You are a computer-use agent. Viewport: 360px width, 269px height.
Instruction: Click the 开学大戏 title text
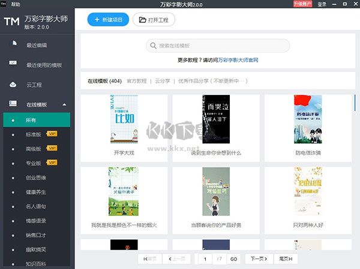pos(124,153)
